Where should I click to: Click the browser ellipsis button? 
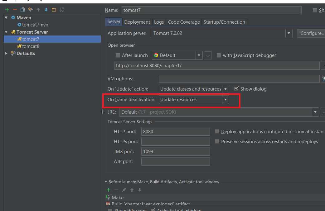pos(208,55)
